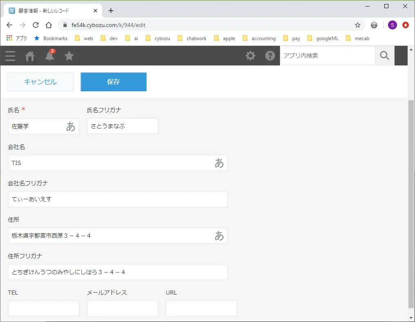Screen dimensions: 415x322
Task: Click the アプリ内検索 search box
Action: tap(328, 56)
